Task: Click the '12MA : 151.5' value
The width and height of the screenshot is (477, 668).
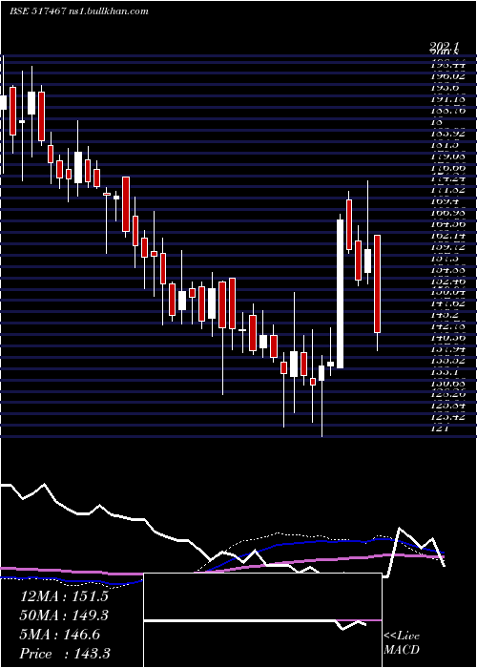Action: (x=64, y=595)
